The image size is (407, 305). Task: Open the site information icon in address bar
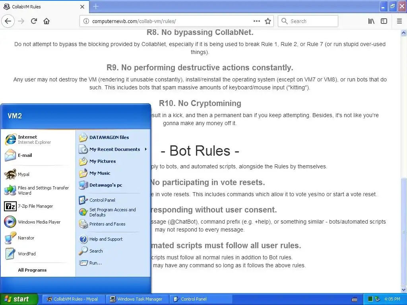86,21
